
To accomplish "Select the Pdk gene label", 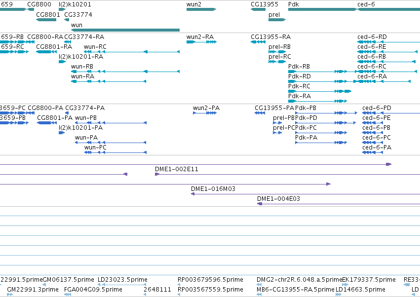I will [294, 4].
